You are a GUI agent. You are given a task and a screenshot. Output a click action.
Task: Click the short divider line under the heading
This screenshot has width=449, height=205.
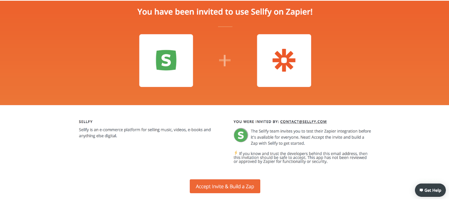[x=225, y=27]
